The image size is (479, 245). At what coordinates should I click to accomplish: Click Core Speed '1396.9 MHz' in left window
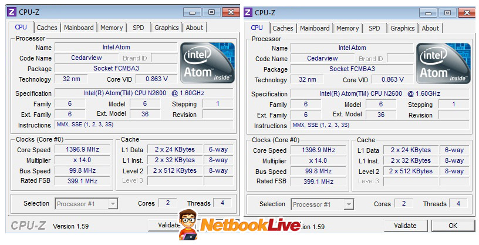point(83,149)
